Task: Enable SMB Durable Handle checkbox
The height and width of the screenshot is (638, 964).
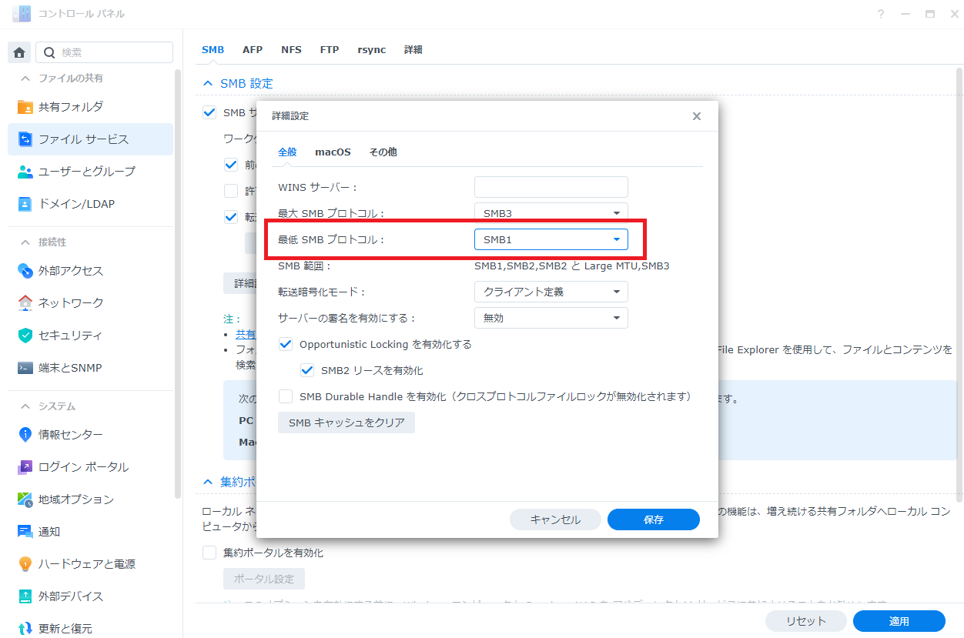Action: click(286, 396)
